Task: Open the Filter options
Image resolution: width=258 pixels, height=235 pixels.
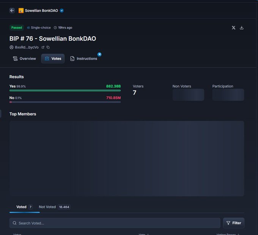Action: pos(234,223)
